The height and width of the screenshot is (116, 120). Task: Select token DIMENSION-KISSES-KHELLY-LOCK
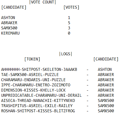(x=33, y=90)
